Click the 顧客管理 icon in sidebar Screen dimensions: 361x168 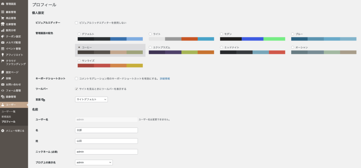(3, 12)
